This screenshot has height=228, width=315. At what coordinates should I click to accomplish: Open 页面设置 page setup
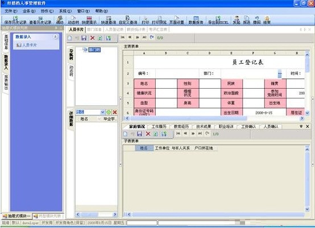pyautogui.click(x=177, y=20)
